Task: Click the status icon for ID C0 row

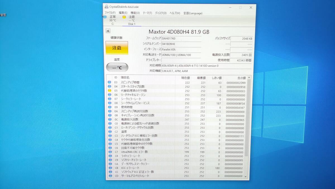Action: click(109, 124)
